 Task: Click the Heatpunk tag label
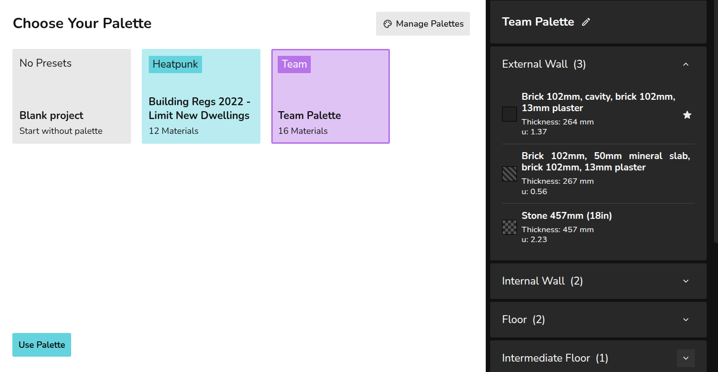pyautogui.click(x=175, y=64)
